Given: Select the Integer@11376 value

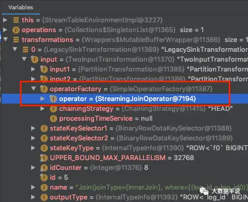Looking at the screenshot, I should (116, 168).
